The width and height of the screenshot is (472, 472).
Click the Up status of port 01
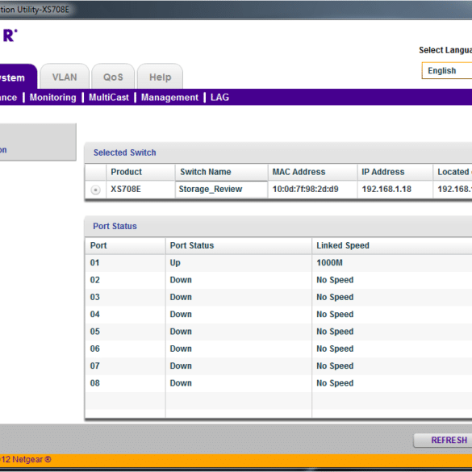pos(175,263)
